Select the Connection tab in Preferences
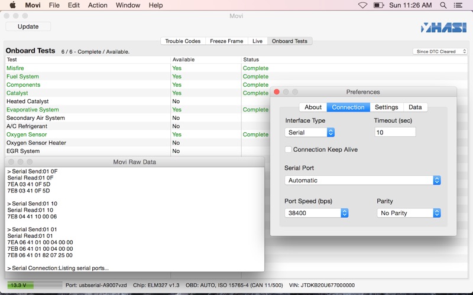Viewport: 473px width, 295px height. (x=348, y=107)
